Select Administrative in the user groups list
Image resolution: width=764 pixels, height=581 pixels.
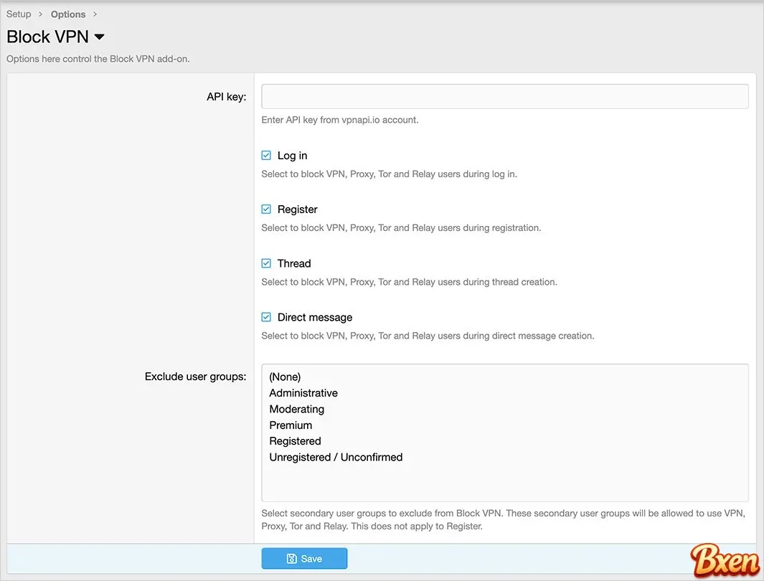303,393
